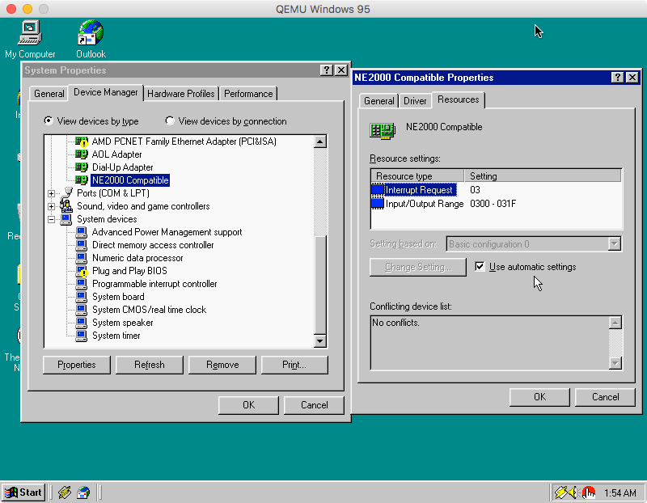Click the large NE2000 network card icon
Image resolution: width=647 pixels, height=503 pixels.
pyautogui.click(x=383, y=131)
